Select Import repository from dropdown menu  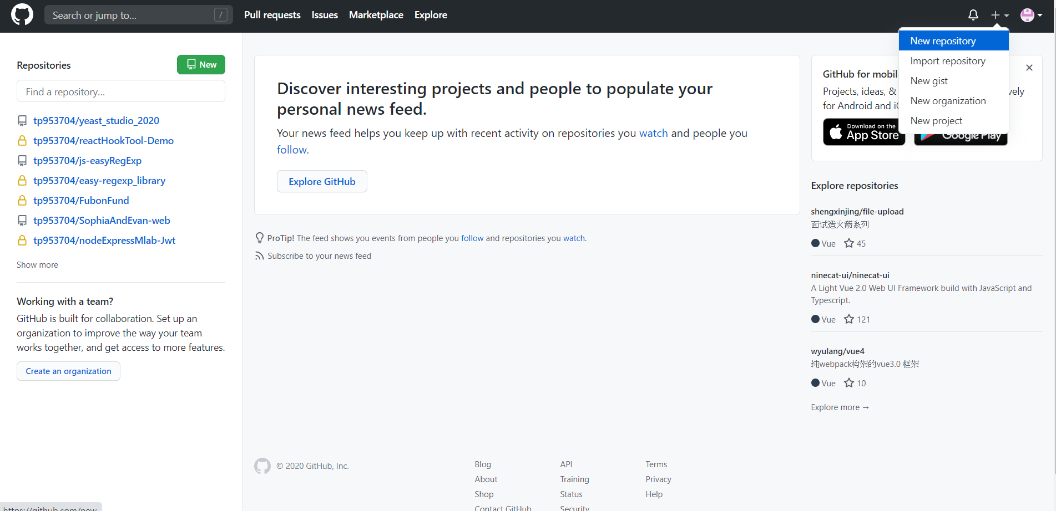click(x=953, y=61)
